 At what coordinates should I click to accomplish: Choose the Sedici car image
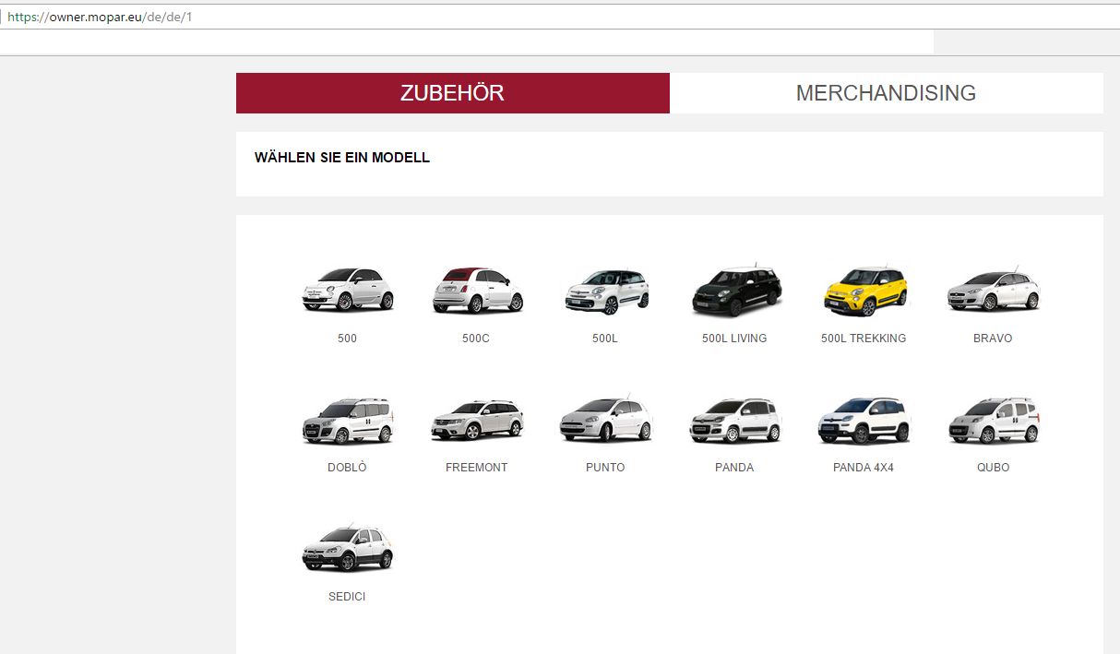tap(348, 548)
